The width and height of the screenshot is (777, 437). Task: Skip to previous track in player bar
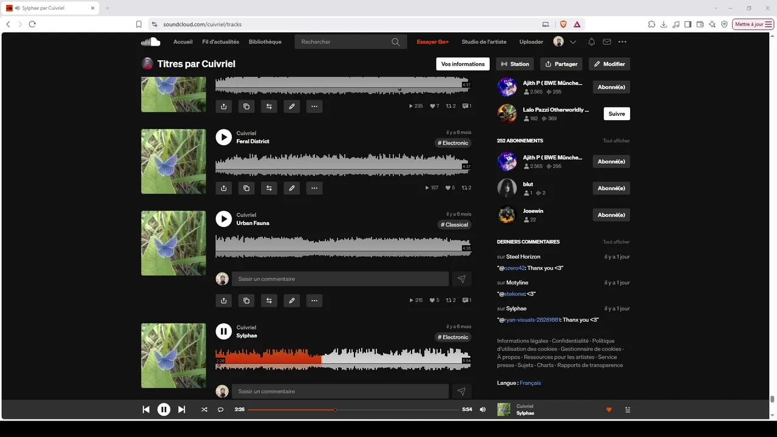coord(146,410)
